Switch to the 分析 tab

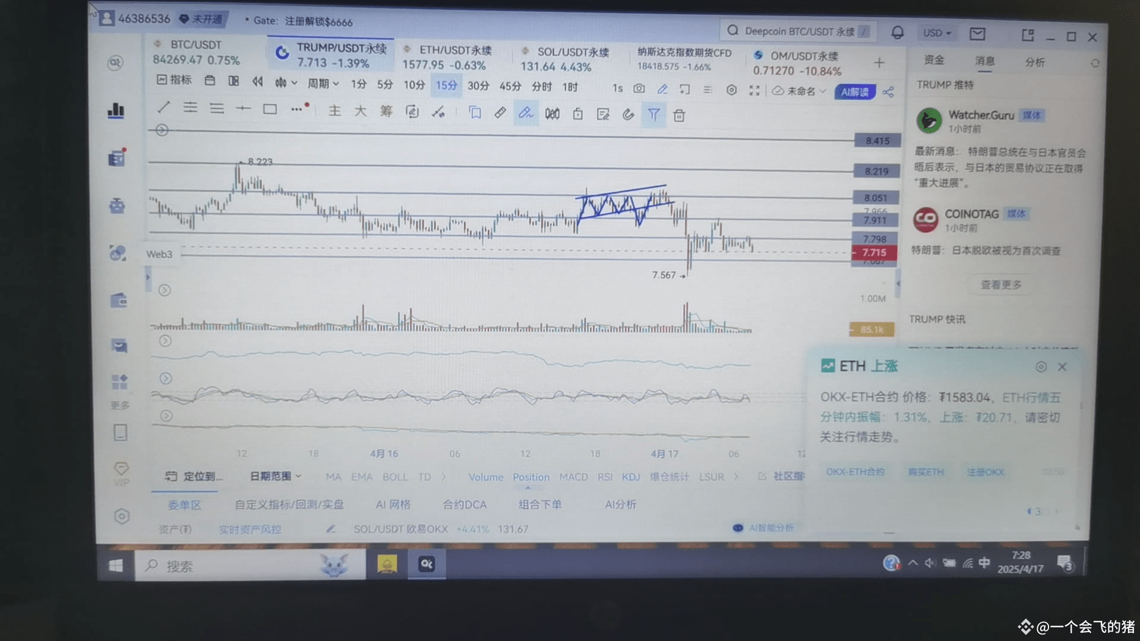pos(1035,61)
